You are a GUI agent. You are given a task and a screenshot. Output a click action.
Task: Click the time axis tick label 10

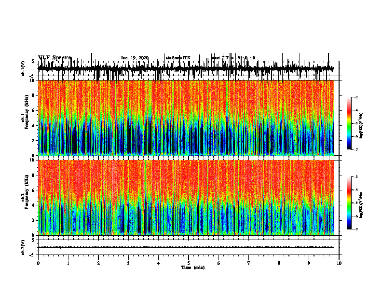click(339, 263)
